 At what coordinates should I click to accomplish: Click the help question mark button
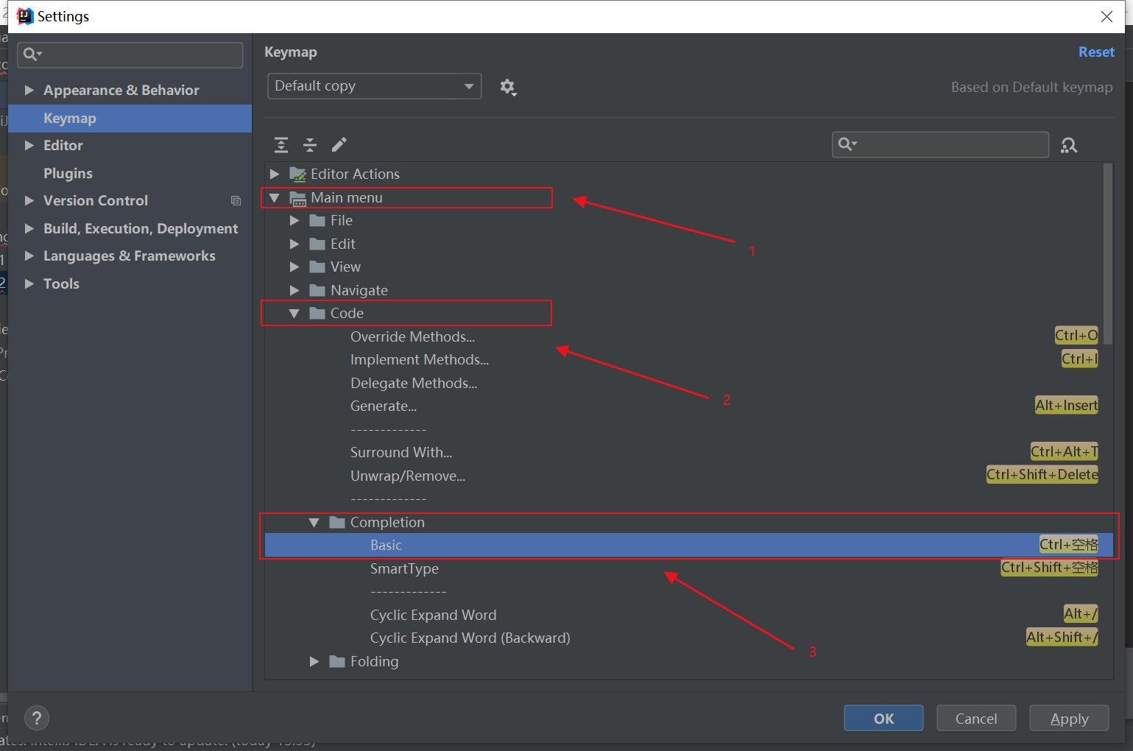[x=37, y=718]
